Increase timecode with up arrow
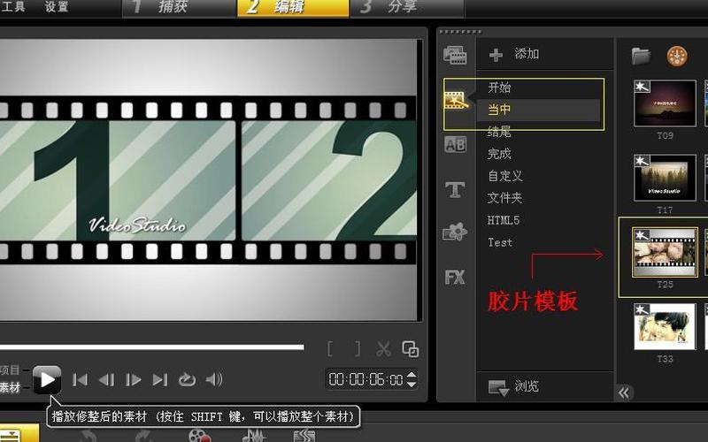Viewport: 708px width, 442px height. [x=412, y=374]
